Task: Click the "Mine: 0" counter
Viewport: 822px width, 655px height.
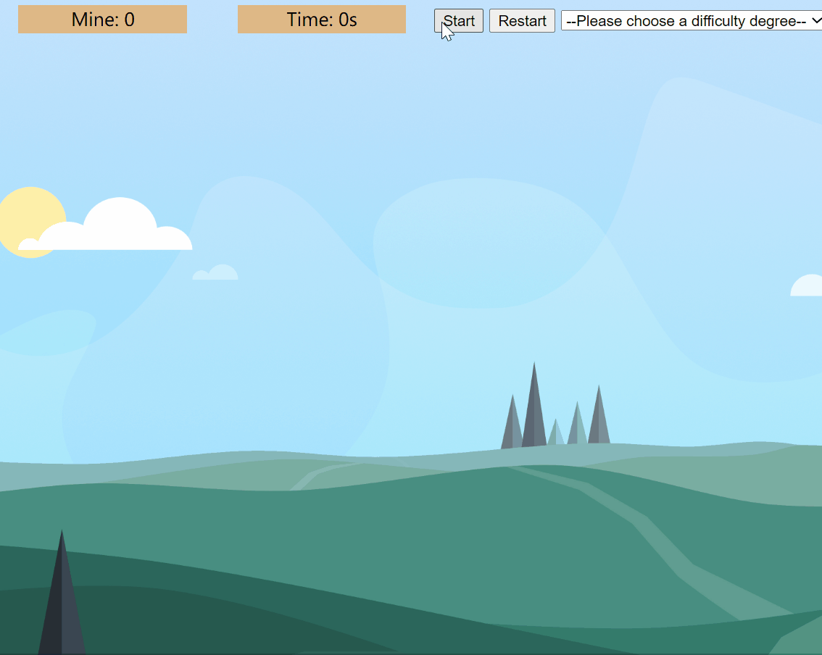Action: (103, 20)
